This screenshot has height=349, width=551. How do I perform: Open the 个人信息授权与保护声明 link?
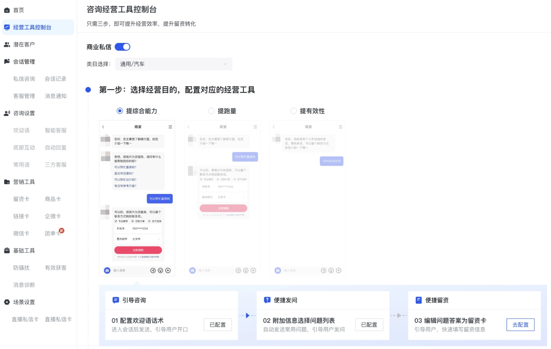[148, 257]
